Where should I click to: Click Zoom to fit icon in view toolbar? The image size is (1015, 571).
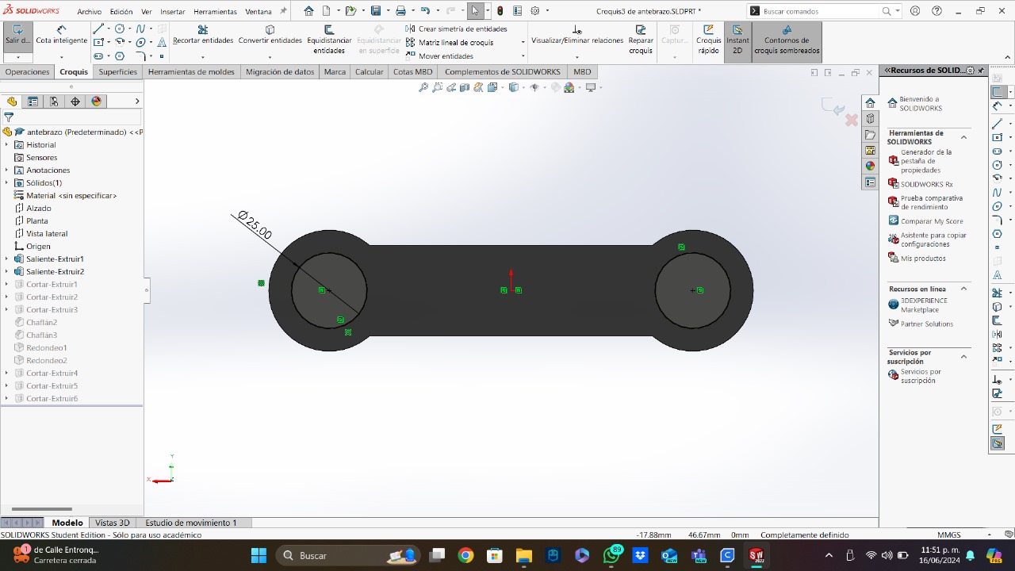coord(423,87)
